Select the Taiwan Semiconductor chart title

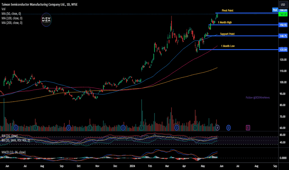tap(39, 4)
